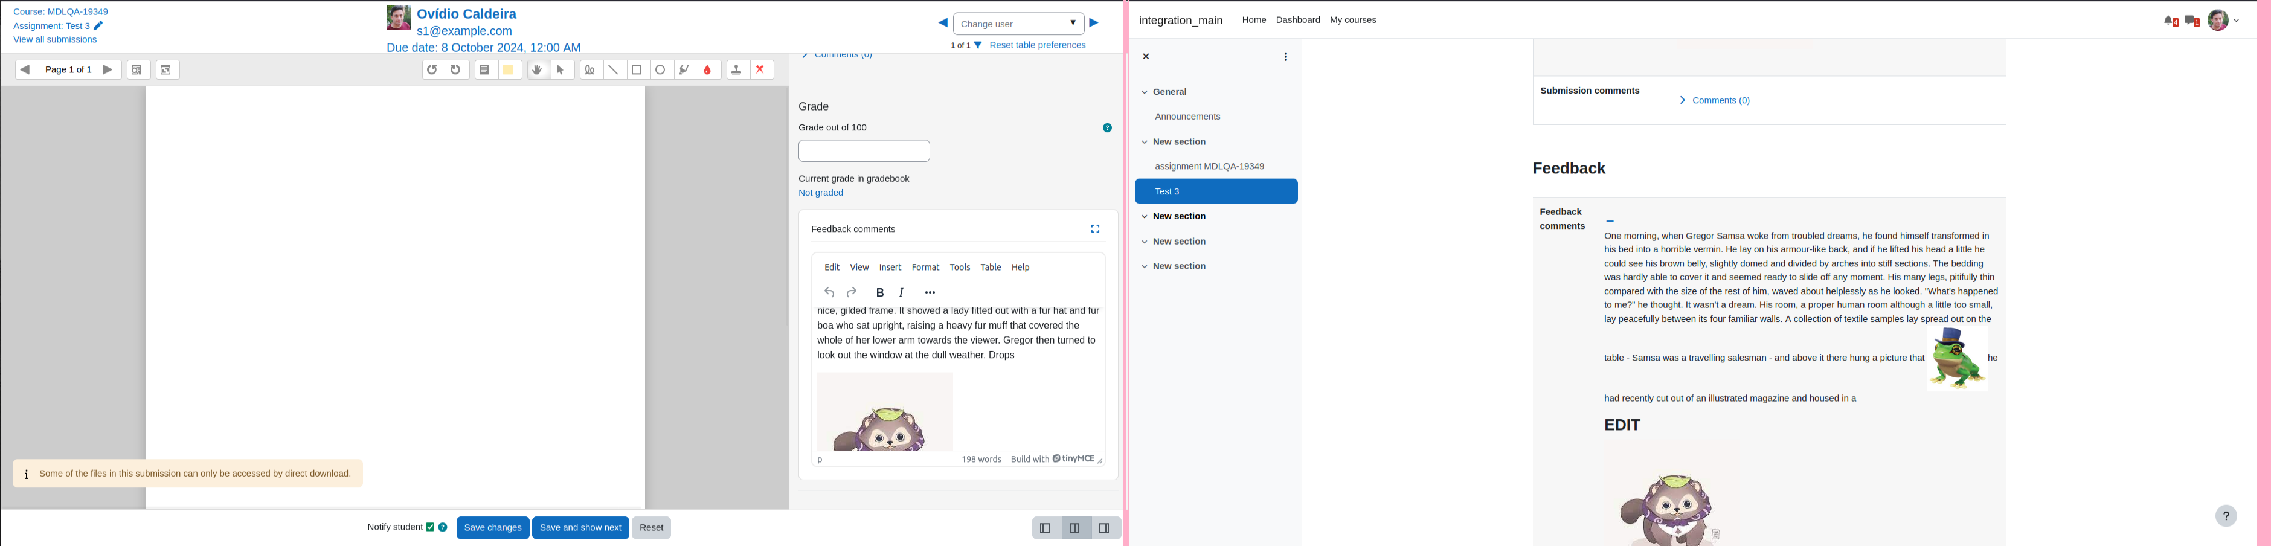2271x546 pixels.
Task: Open Dashboard in top navigation
Action: point(1298,19)
